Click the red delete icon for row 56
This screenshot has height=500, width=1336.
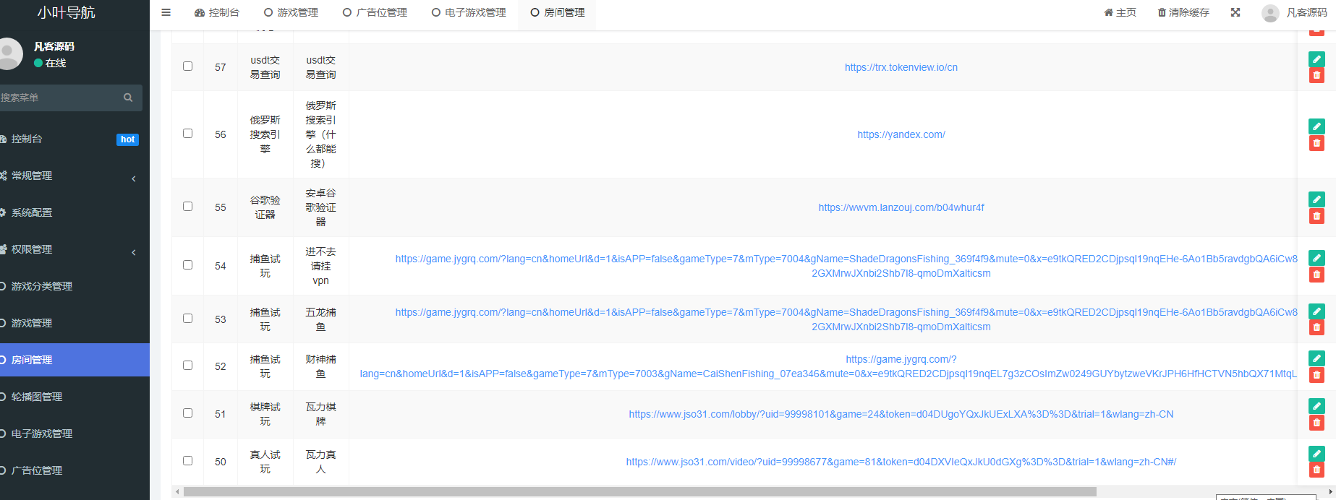click(x=1316, y=143)
